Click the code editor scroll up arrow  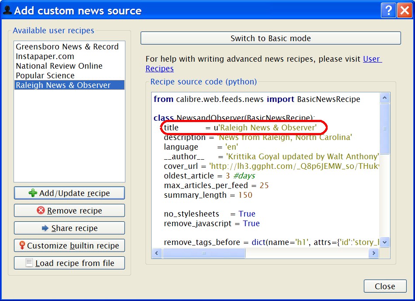pyautogui.click(x=384, y=98)
